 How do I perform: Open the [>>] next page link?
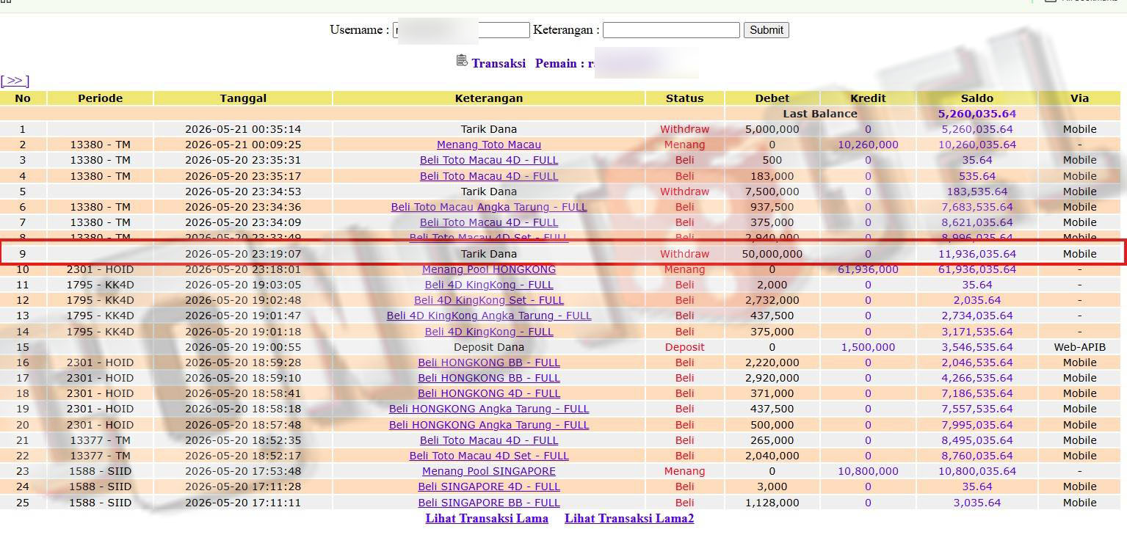pos(15,81)
